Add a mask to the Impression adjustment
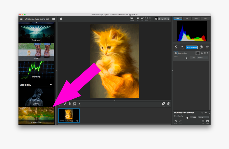The height and width of the screenshot is (149, 229). pyautogui.click(x=198, y=53)
